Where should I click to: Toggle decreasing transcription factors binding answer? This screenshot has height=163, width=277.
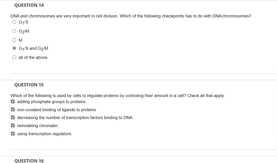point(13,117)
